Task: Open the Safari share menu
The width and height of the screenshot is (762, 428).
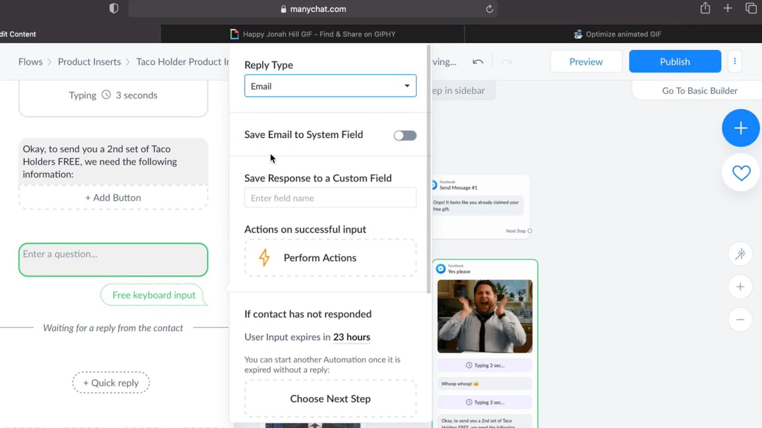Action: [705, 8]
